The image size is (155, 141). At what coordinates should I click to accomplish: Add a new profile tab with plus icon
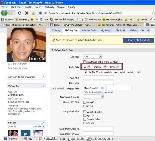pos(148,30)
